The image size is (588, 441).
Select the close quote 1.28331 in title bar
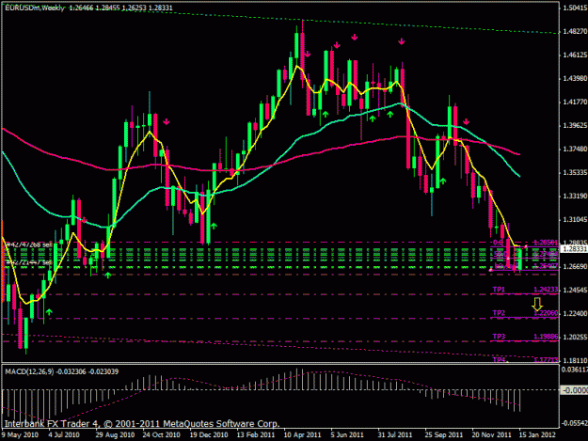[161, 8]
